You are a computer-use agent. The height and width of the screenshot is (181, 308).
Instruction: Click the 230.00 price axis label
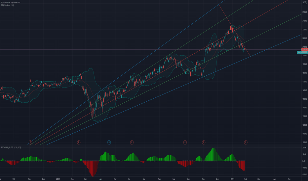tap(304, 30)
